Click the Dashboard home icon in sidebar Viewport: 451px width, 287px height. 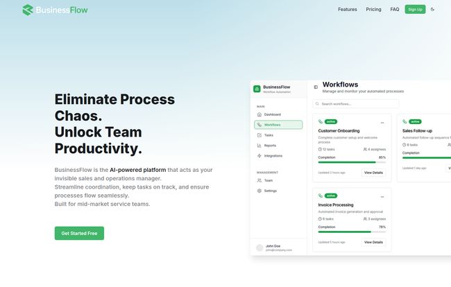259,114
